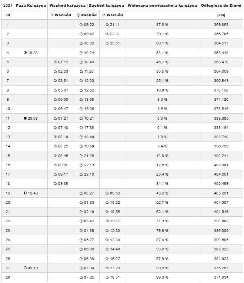Click the first quarter moon icon at 19:49
Viewport: 244px width, 283px height.
pyautogui.click(x=25, y=193)
